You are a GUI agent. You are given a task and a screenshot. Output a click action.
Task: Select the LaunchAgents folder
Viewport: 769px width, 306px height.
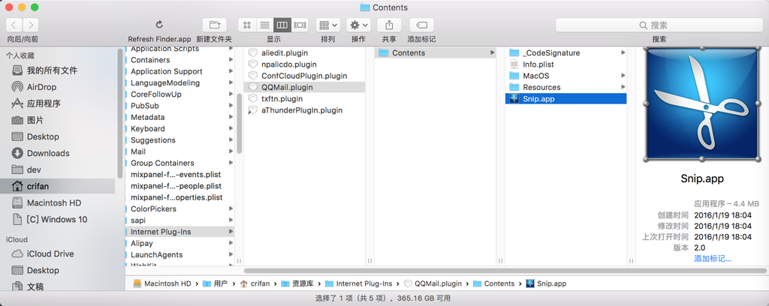pos(180,254)
